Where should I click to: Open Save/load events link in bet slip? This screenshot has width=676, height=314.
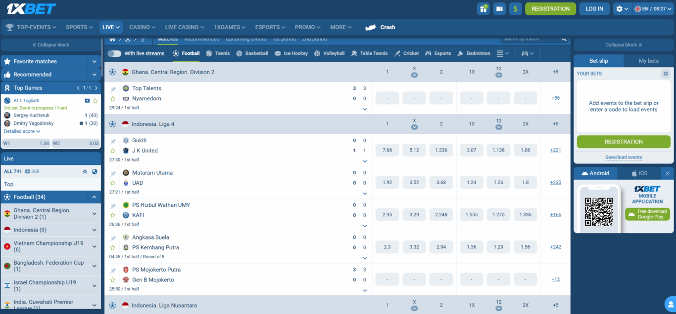pos(623,157)
